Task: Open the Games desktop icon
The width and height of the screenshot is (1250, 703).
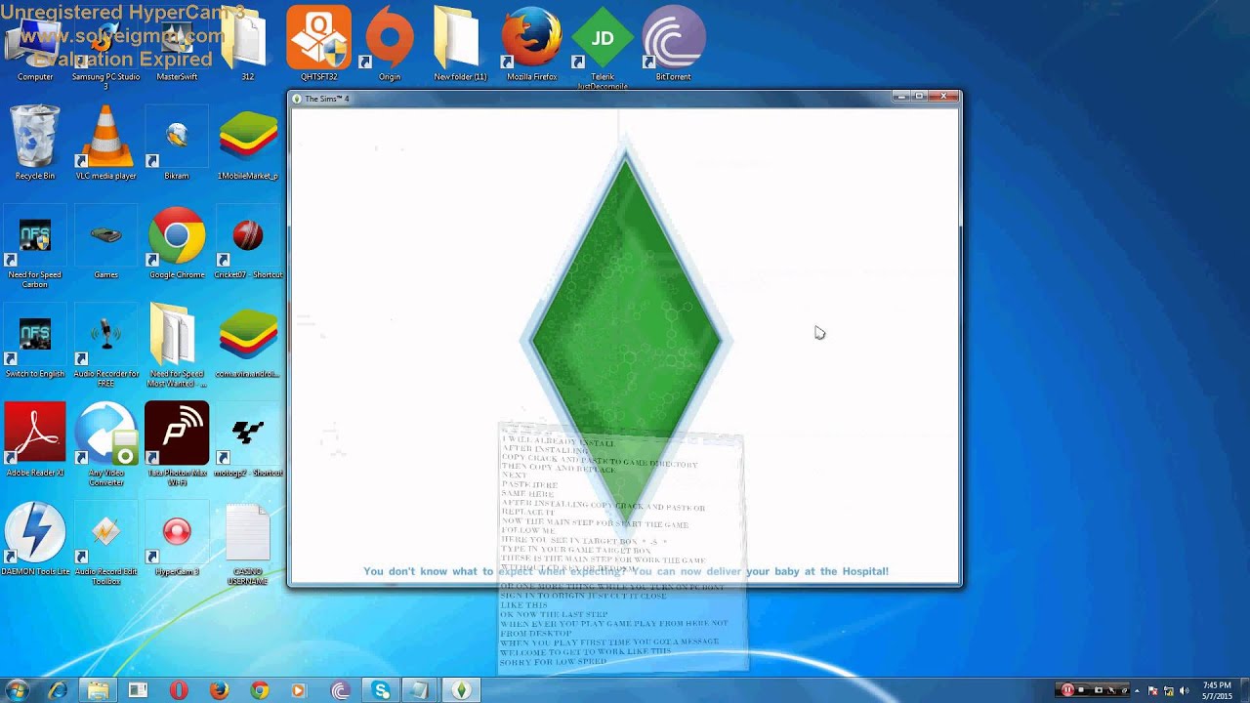Action: tap(105, 241)
